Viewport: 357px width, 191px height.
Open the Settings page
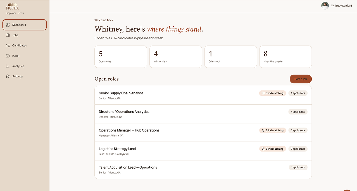pos(25,77)
